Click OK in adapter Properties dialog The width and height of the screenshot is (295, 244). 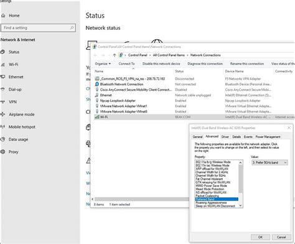[260, 237]
